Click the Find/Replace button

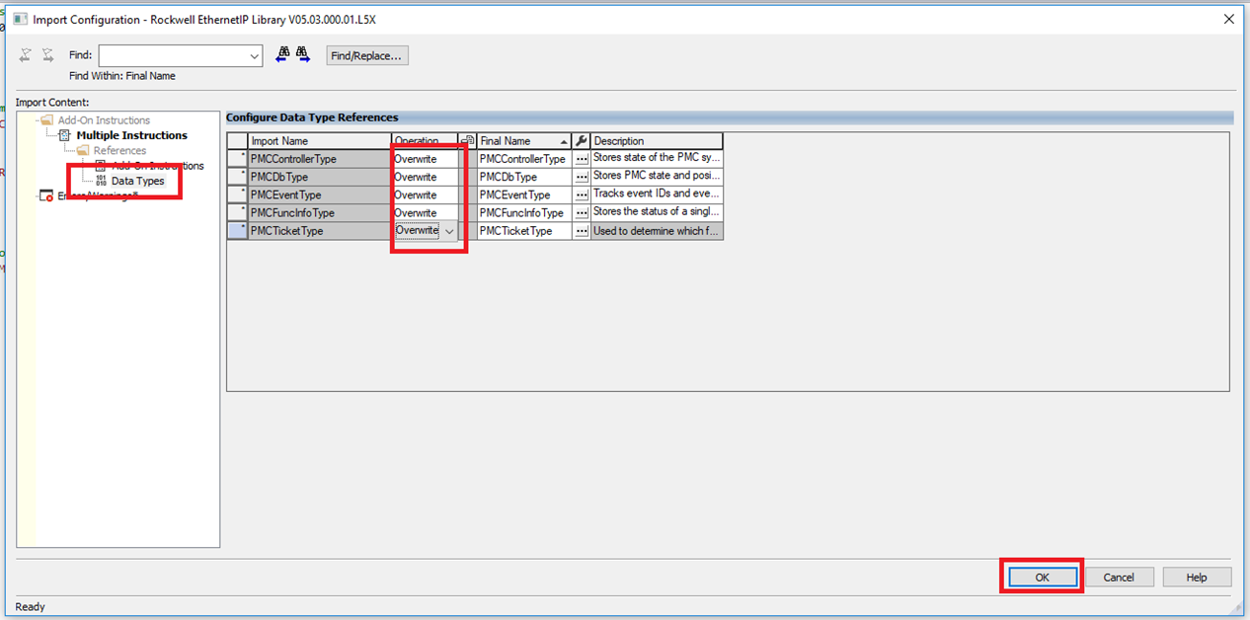tap(366, 55)
